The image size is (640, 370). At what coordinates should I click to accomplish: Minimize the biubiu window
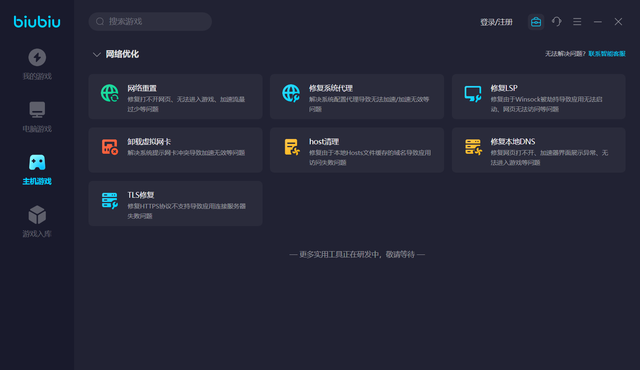[x=598, y=22]
